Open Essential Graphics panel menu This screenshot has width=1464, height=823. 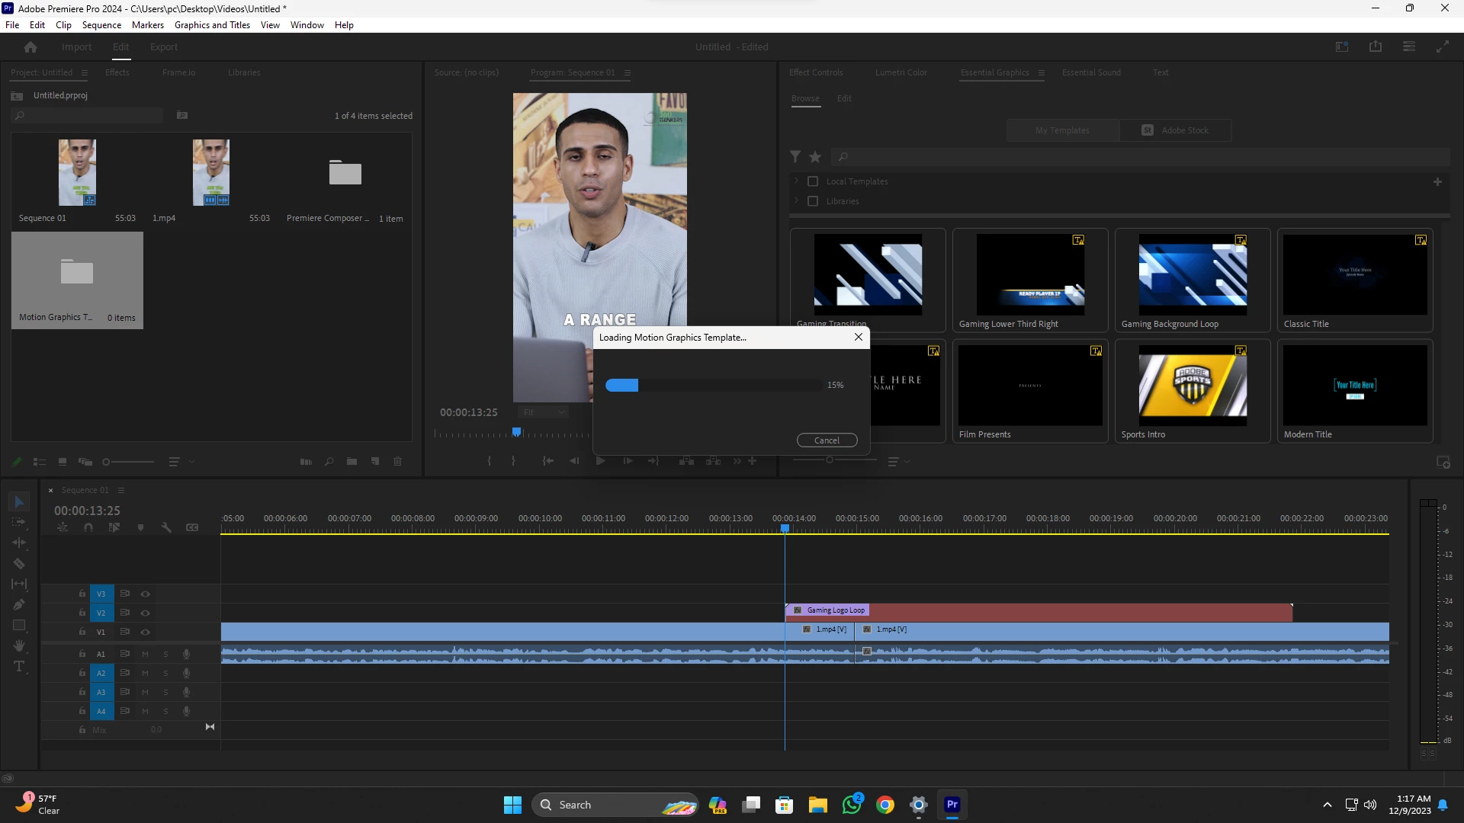(1041, 73)
